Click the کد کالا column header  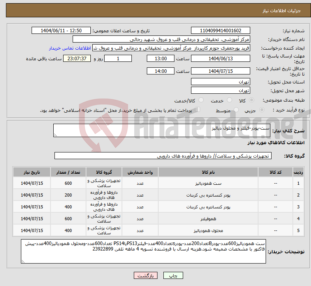275,172
